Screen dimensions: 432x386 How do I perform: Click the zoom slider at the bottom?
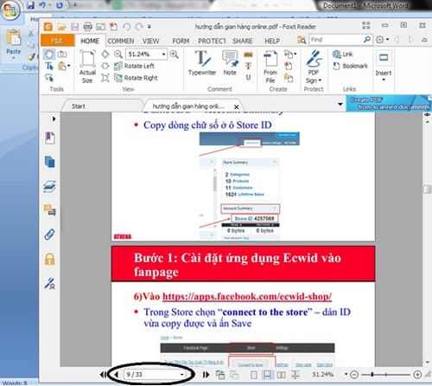372,375
